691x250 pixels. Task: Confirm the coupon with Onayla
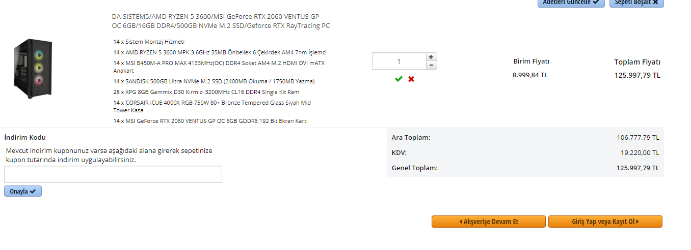[x=23, y=191]
